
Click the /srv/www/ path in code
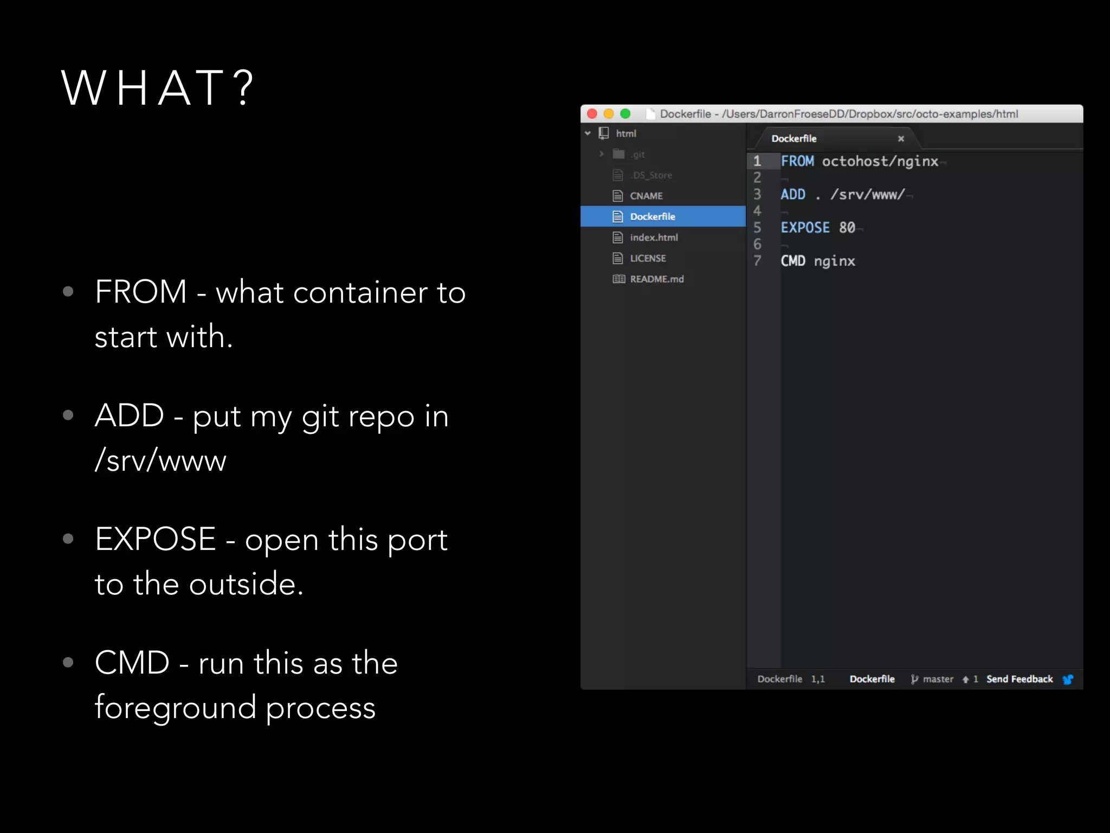868,194
